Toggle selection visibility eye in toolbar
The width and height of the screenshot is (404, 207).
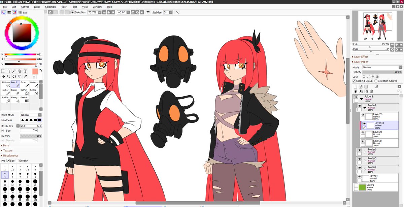point(72,12)
